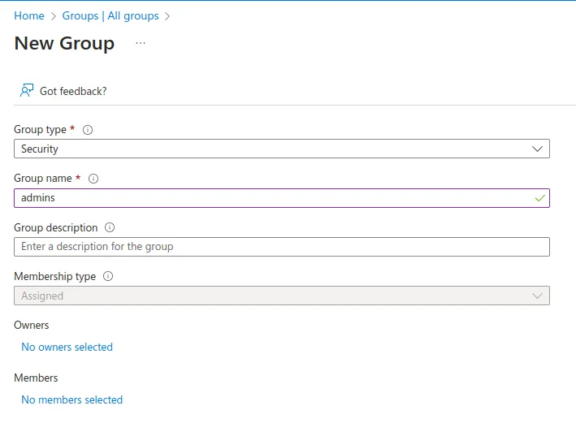Click the green checkmark in Group name field
576x423 pixels.
(x=539, y=198)
